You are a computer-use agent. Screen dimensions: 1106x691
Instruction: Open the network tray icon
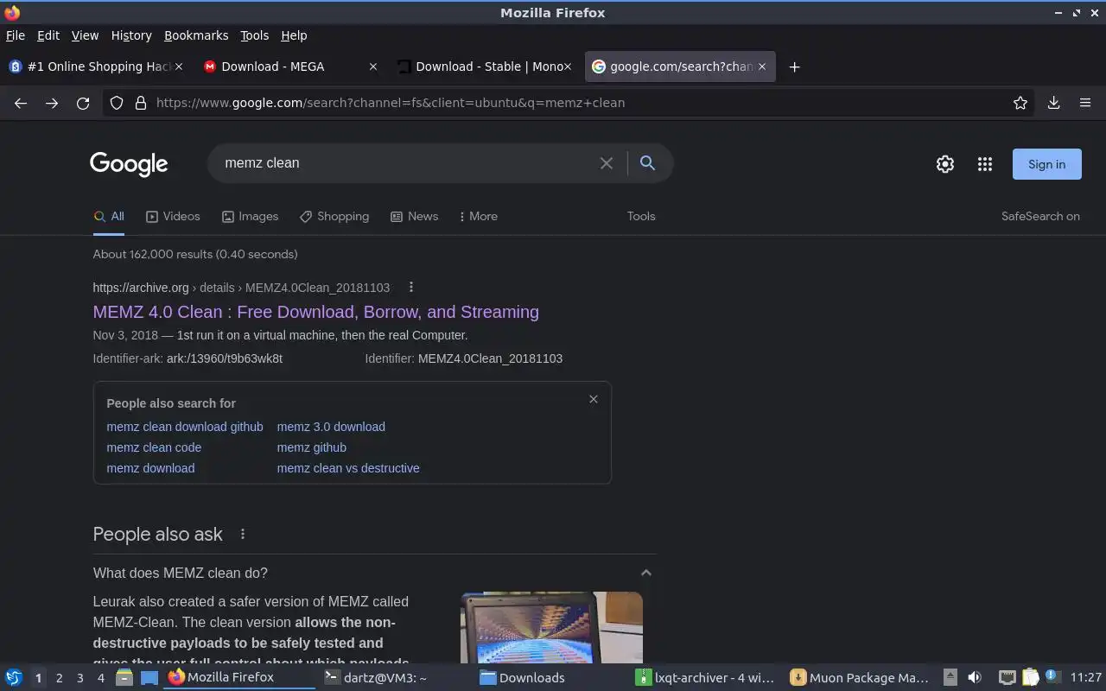pyautogui.click(x=1007, y=678)
